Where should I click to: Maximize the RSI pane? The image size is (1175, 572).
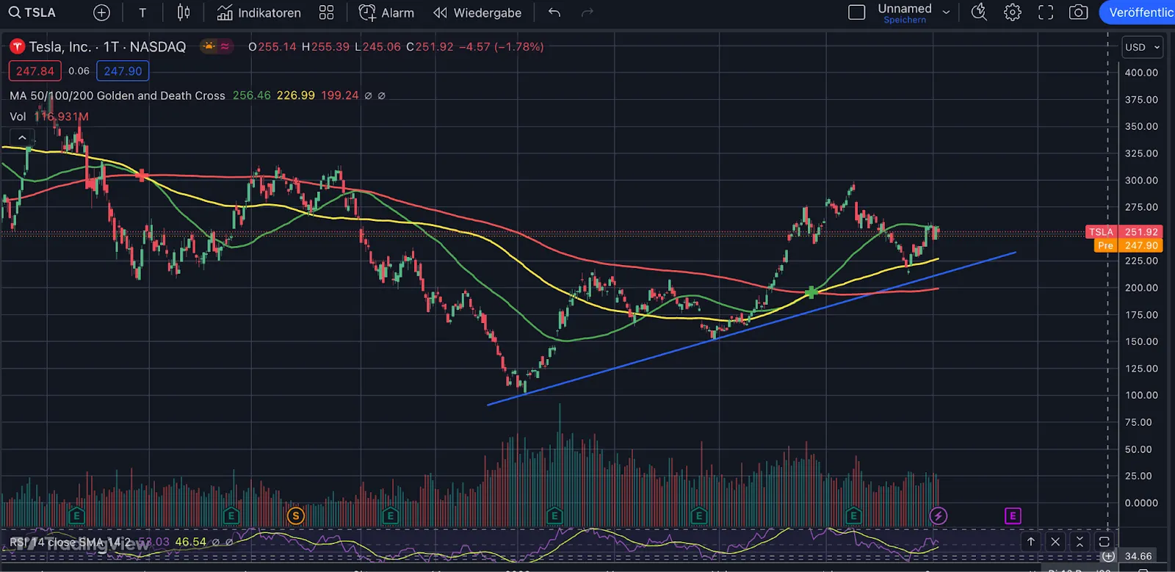[1104, 542]
